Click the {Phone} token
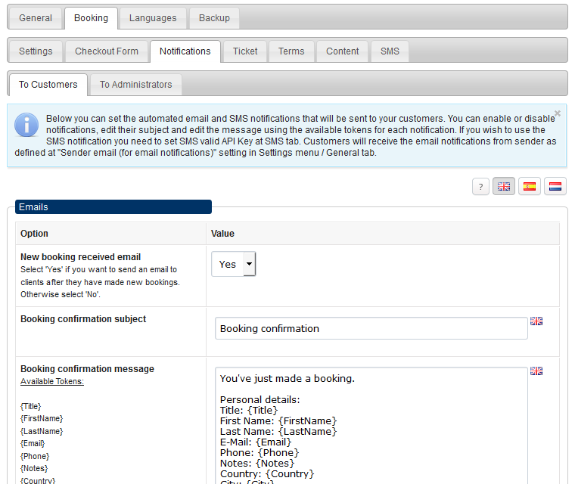The image size is (575, 484). (35, 456)
